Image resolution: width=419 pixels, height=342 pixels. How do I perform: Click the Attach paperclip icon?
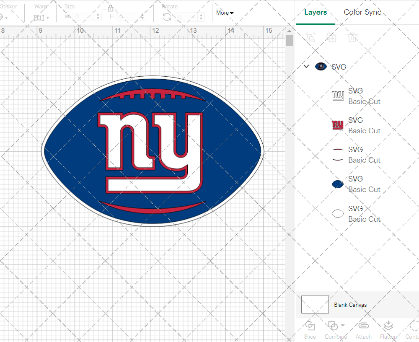point(363,326)
